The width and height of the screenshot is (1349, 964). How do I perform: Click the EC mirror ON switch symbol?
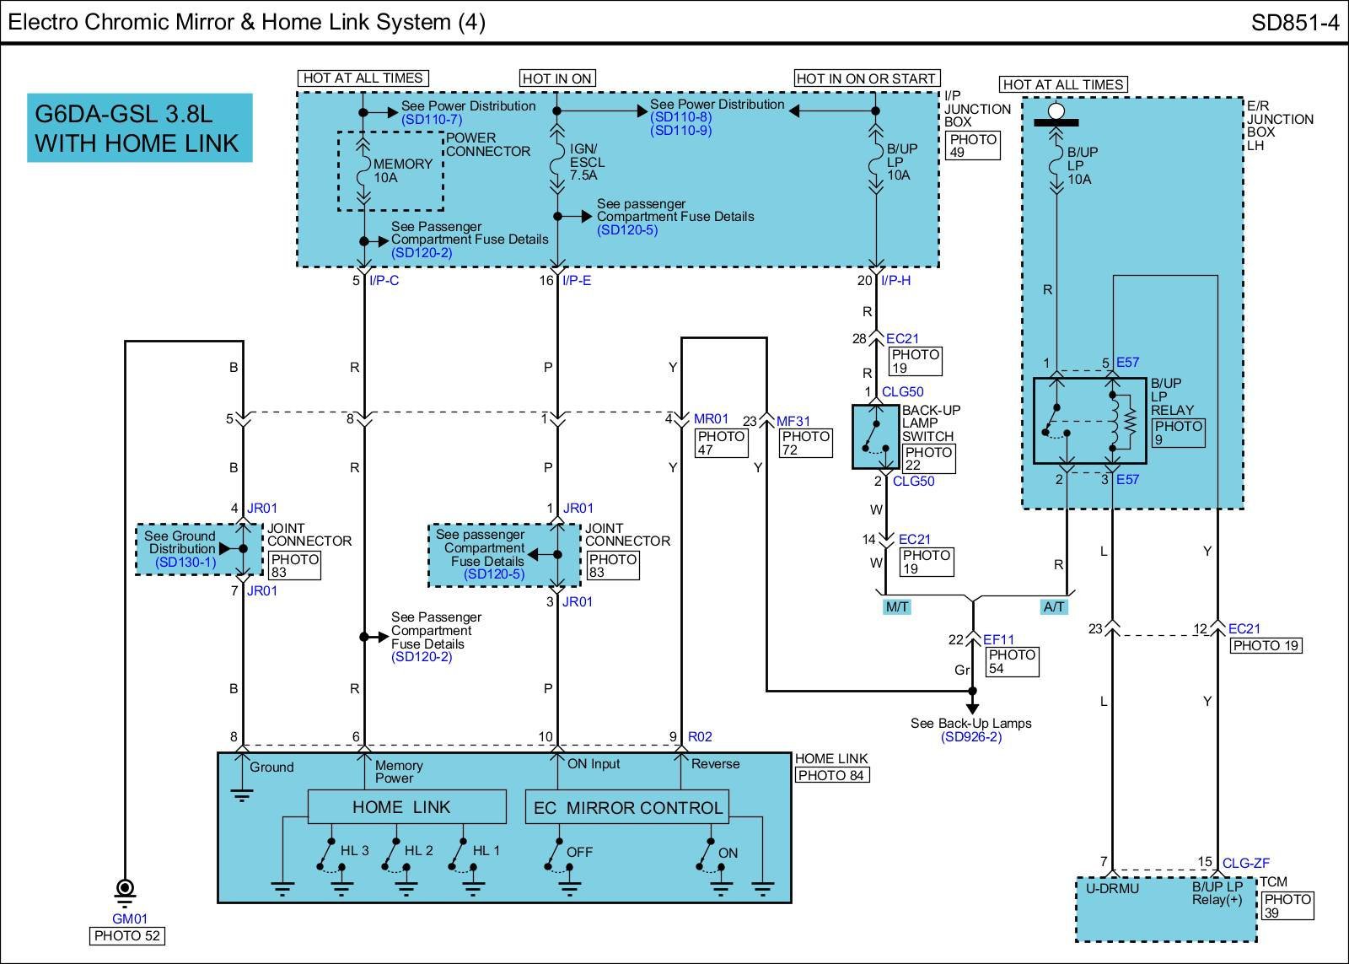point(705,854)
